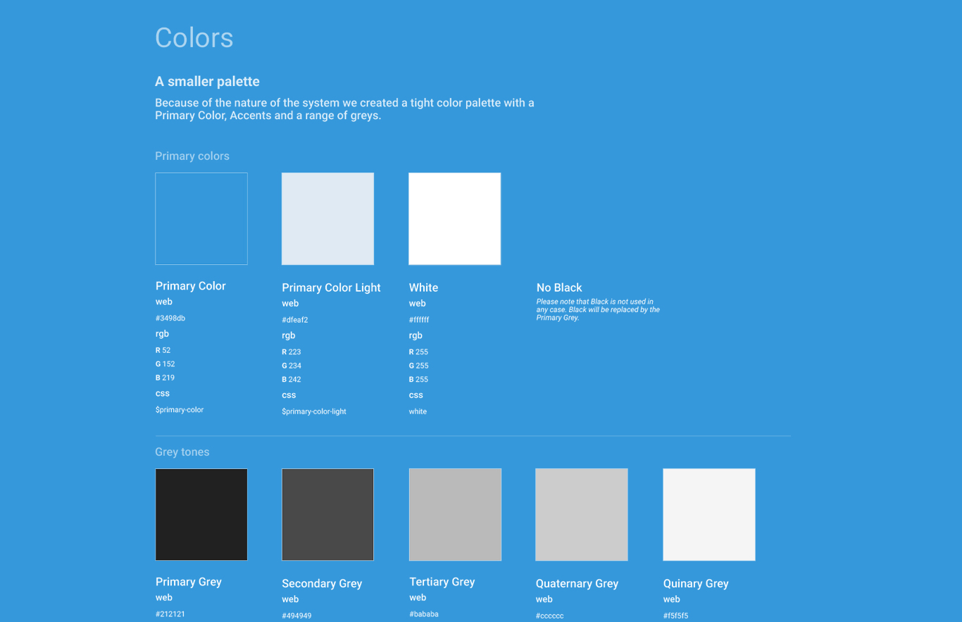The image size is (962, 622).
Task: Click the 'B 219' value
Action: pos(165,378)
